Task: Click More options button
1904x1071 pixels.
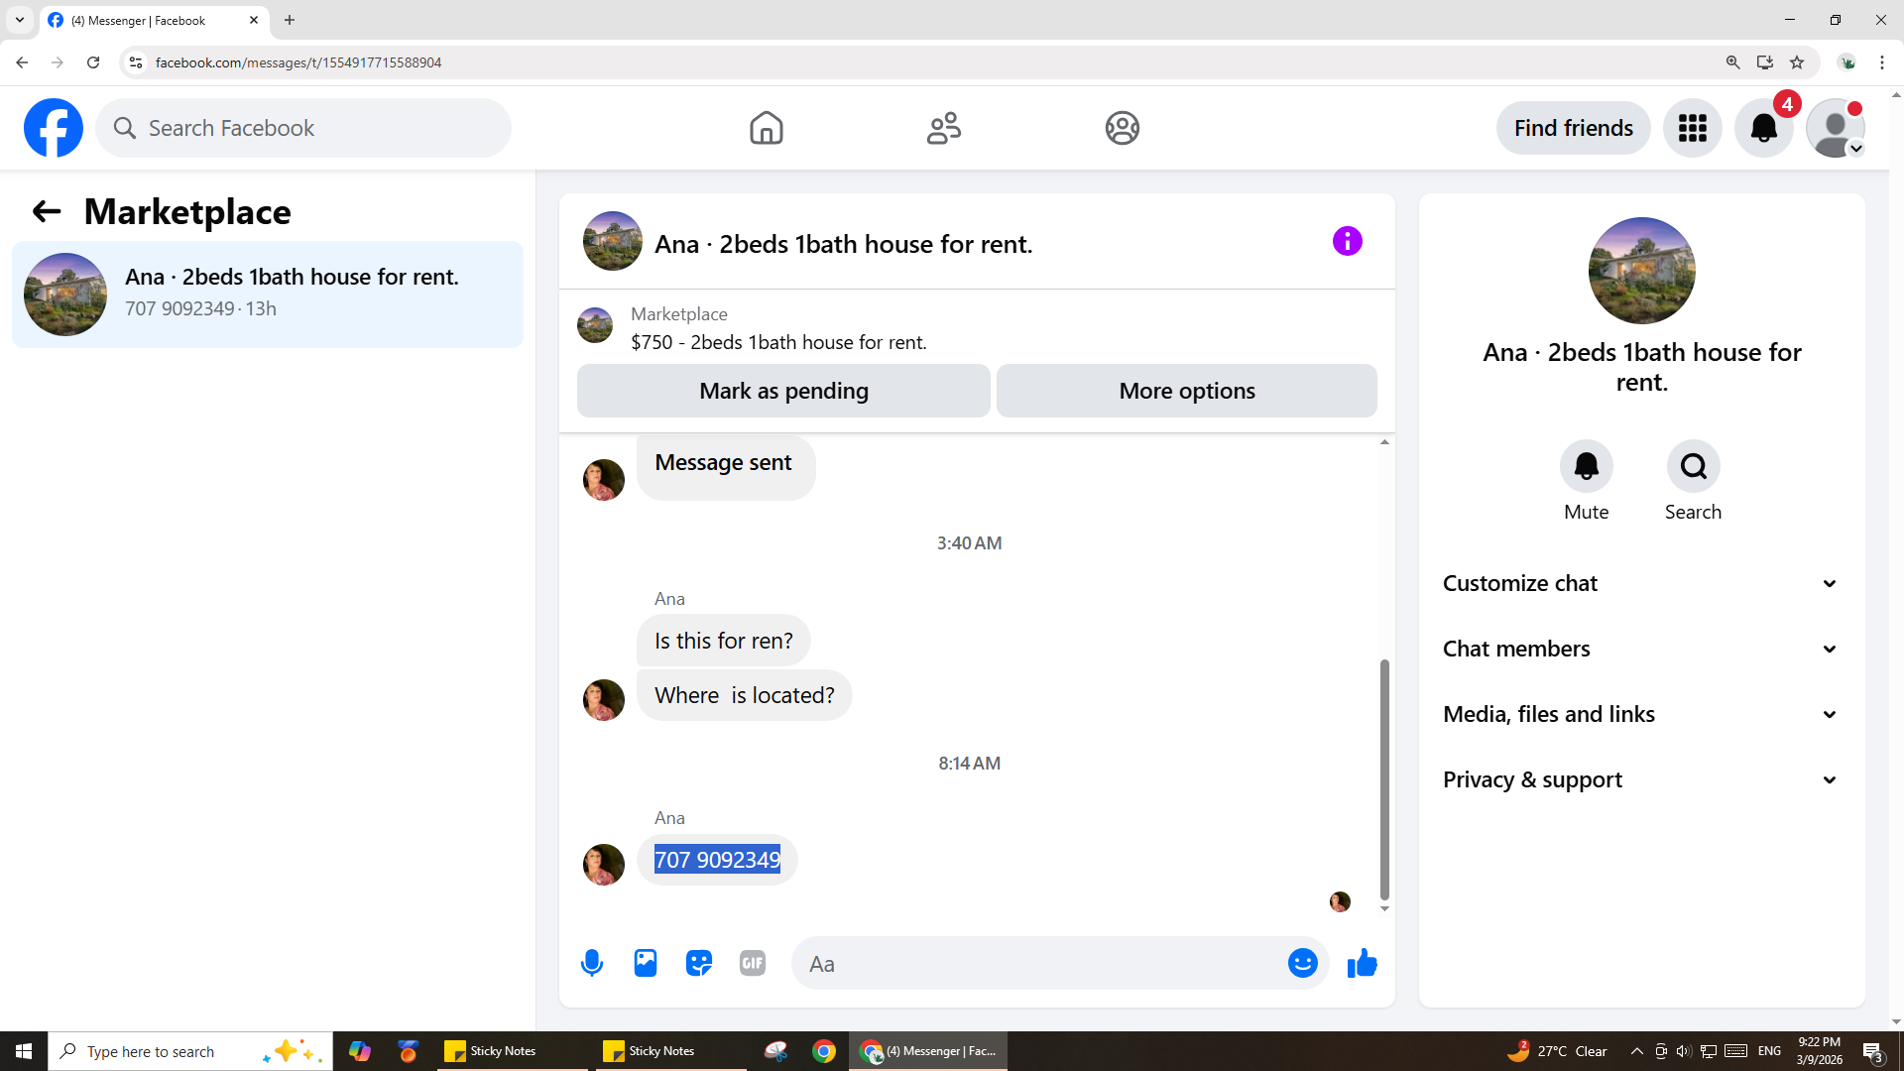Action: [x=1186, y=391]
